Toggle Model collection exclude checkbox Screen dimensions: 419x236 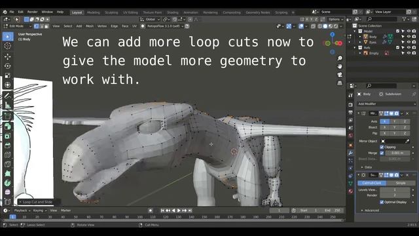point(397,31)
